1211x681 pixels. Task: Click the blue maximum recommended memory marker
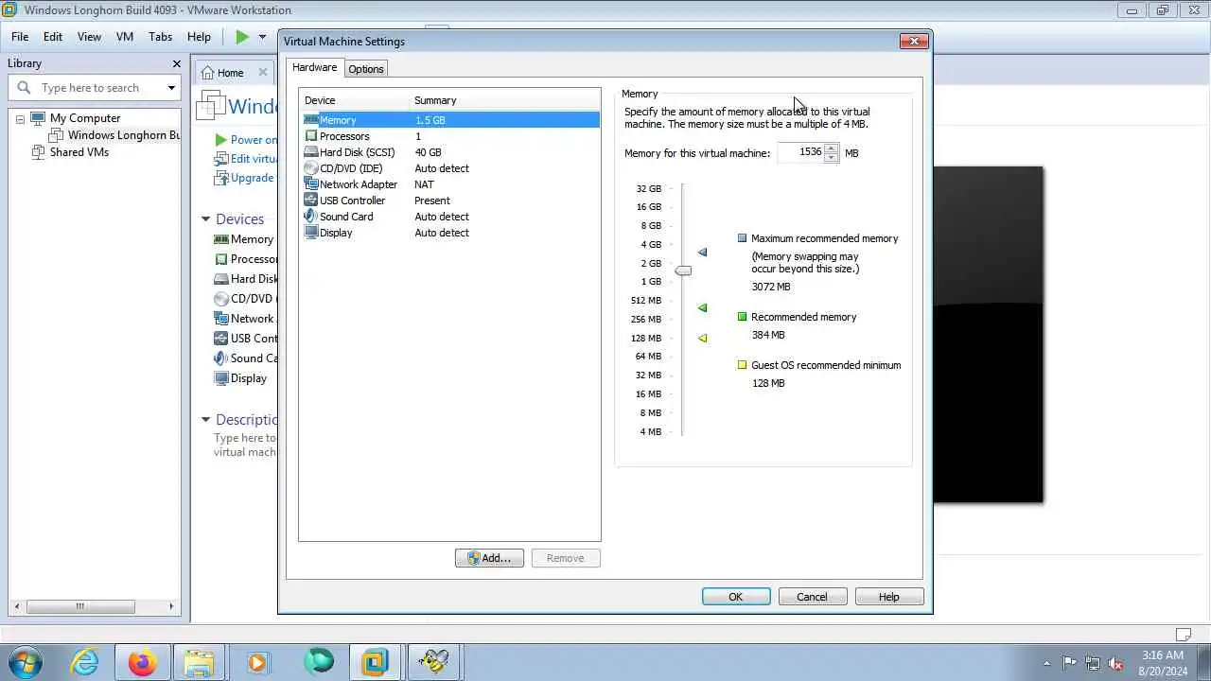702,253
